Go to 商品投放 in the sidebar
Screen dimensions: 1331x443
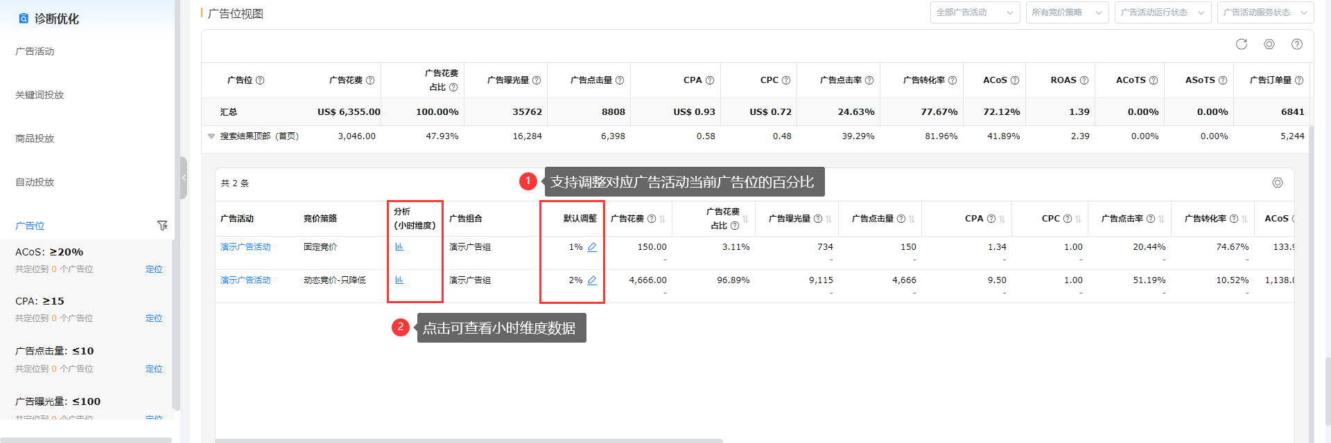click(x=35, y=138)
